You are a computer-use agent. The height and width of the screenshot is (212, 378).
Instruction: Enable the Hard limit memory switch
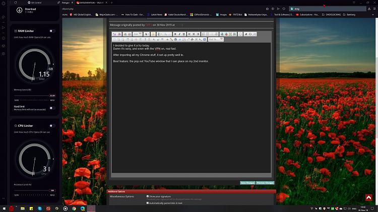(52, 108)
